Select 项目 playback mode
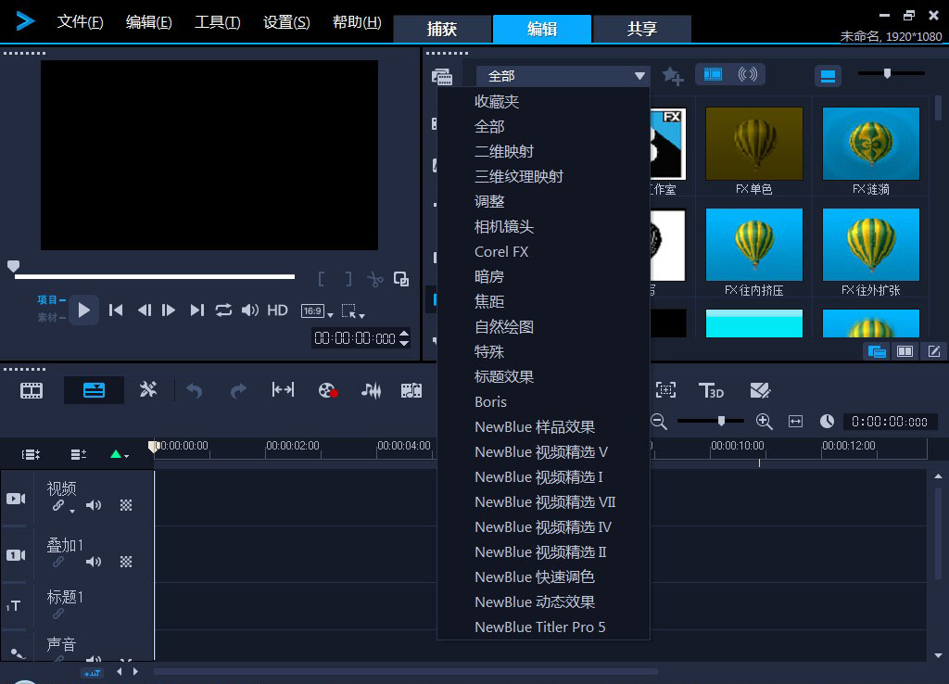Screen dimensions: 949x684 51,300
